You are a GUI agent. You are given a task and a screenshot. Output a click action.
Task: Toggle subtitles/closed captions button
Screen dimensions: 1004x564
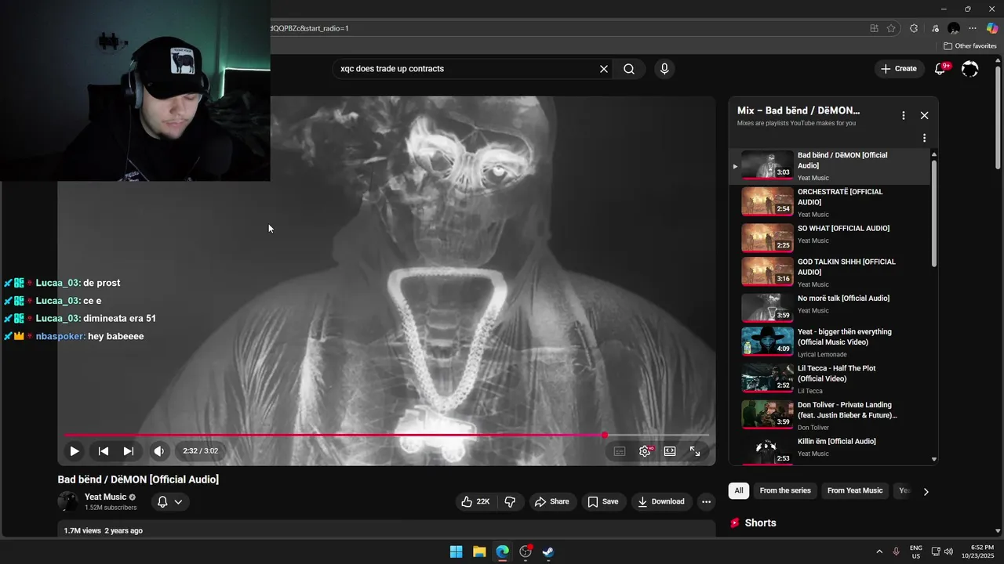[x=620, y=451]
